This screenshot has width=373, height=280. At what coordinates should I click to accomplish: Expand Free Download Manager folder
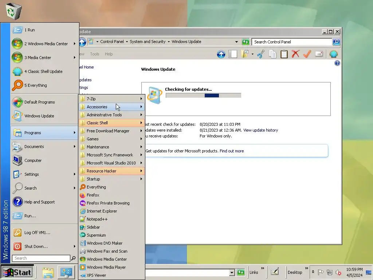click(112, 131)
